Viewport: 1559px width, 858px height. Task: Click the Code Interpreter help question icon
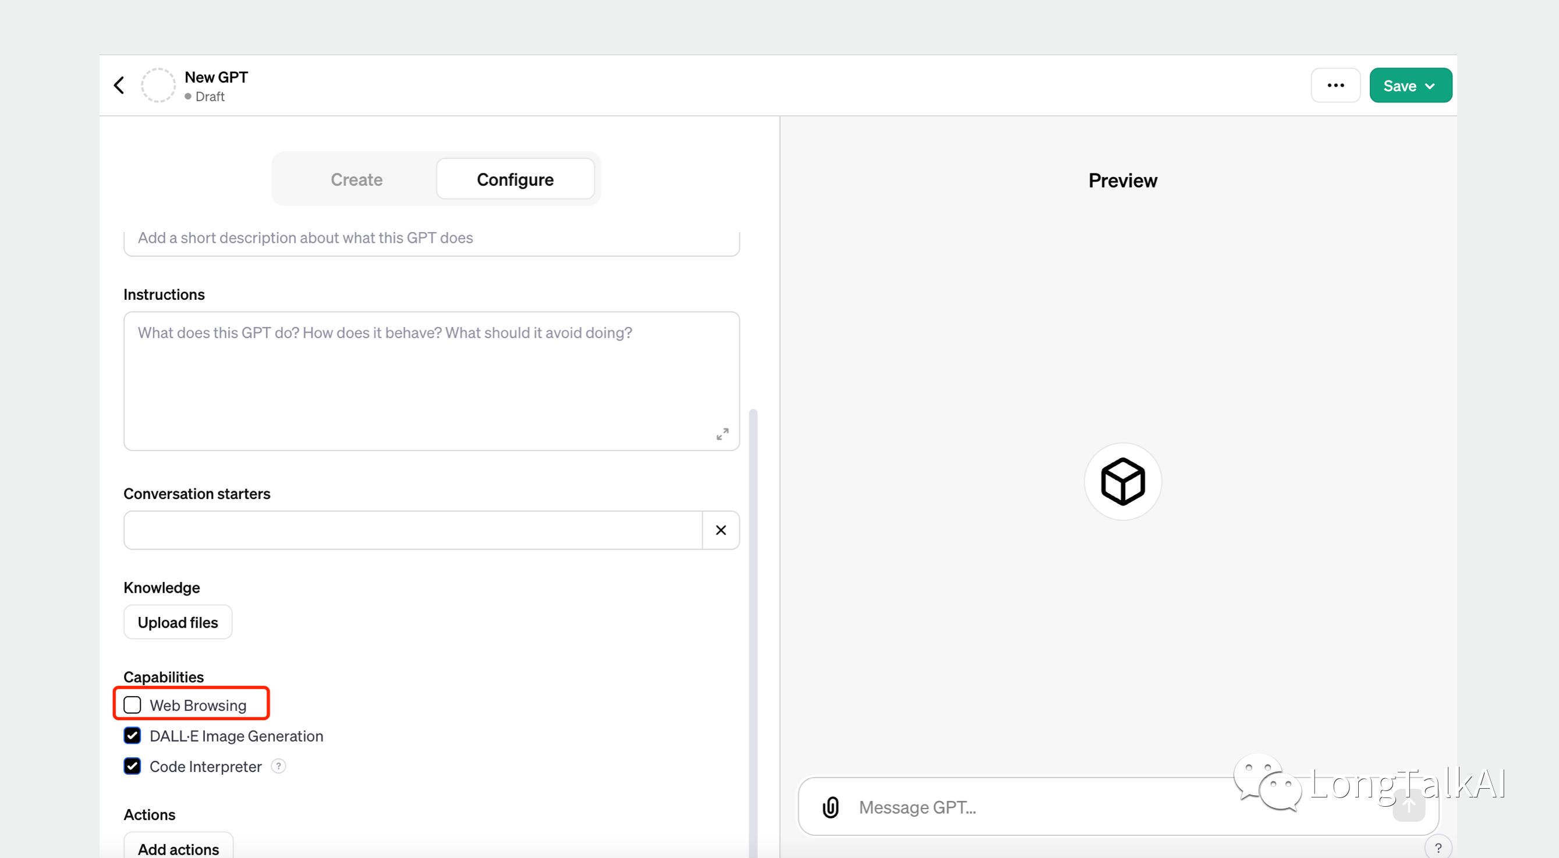278,766
